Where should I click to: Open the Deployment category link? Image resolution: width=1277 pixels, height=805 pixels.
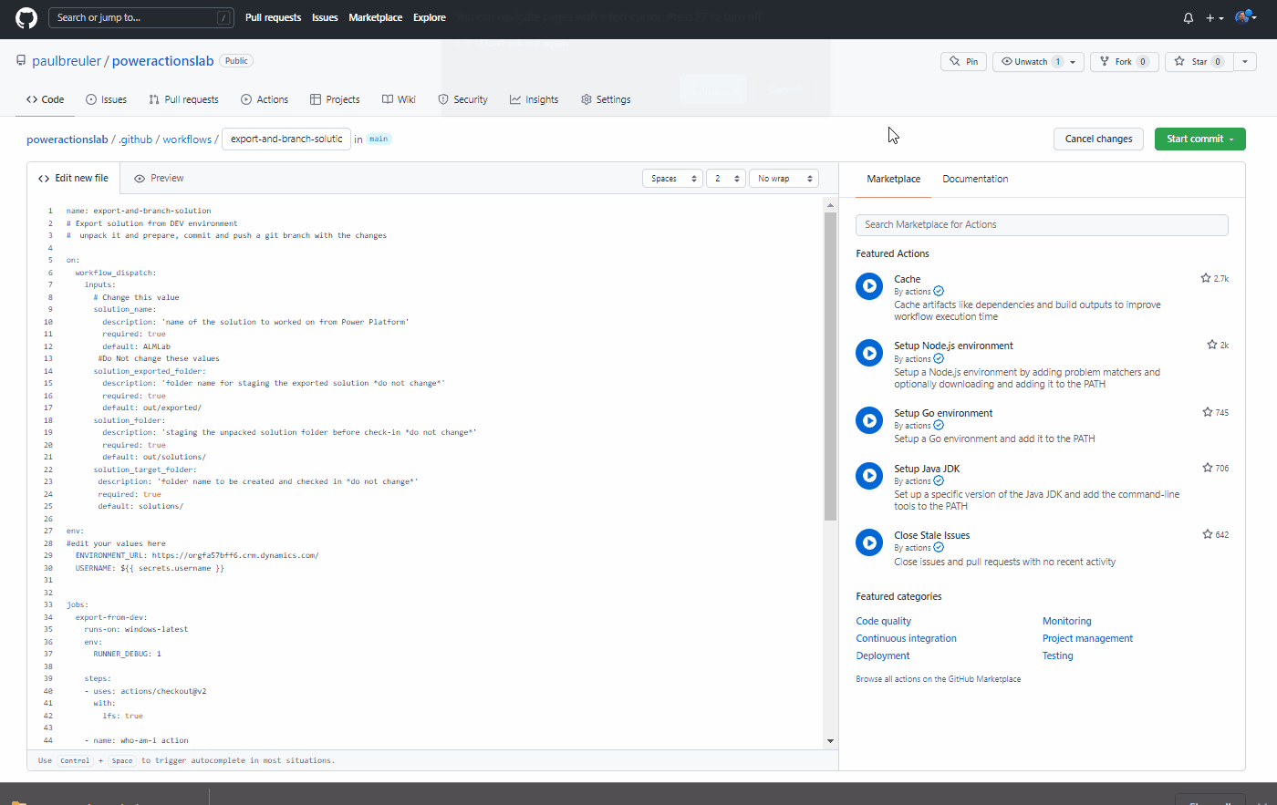[882, 655]
